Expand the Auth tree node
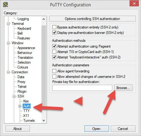Viewport: 141px width, 136px height. point(20,106)
